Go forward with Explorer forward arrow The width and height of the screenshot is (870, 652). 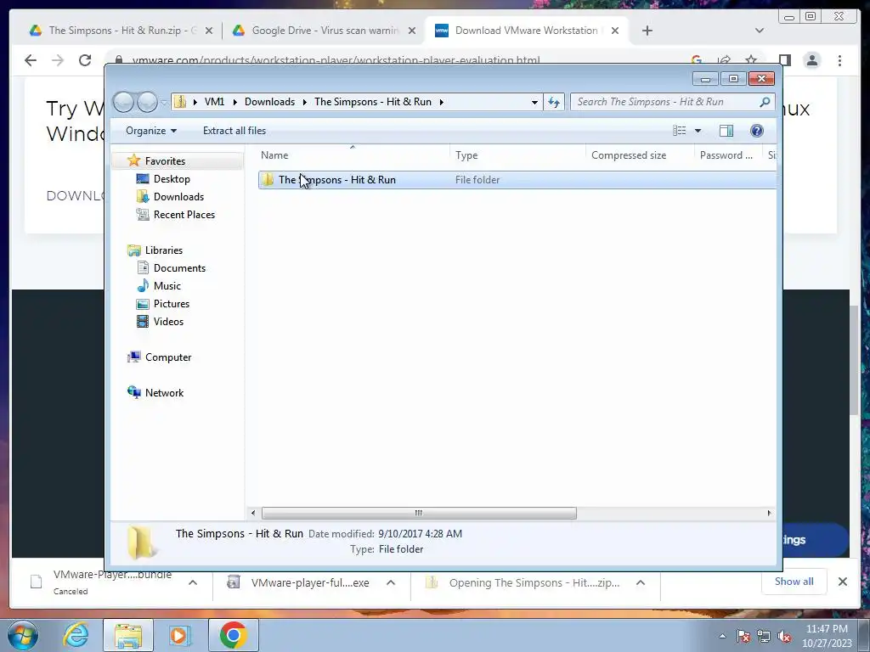click(147, 102)
